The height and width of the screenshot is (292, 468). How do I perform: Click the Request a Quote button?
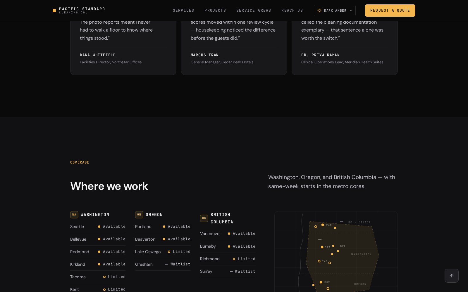click(390, 11)
